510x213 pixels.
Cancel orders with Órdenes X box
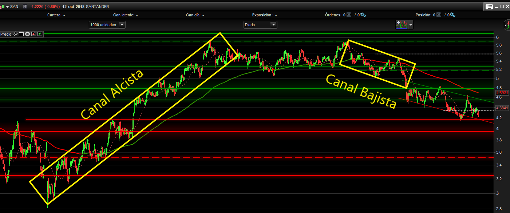tap(349, 15)
